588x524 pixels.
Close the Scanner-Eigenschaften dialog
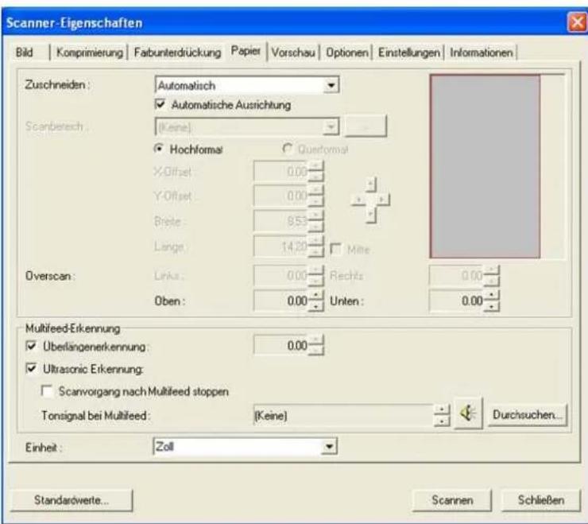coord(577,22)
